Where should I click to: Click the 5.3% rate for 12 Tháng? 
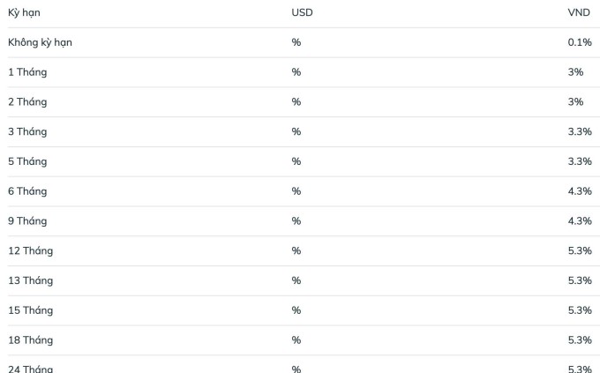[x=580, y=251]
